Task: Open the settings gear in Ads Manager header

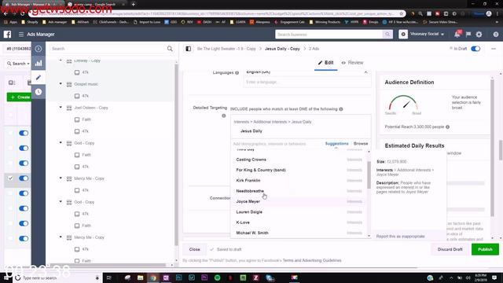Action: click(x=479, y=34)
